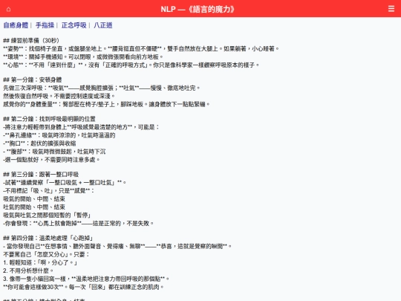
Task: Click the bullet **腹部**
Action: 54,152
